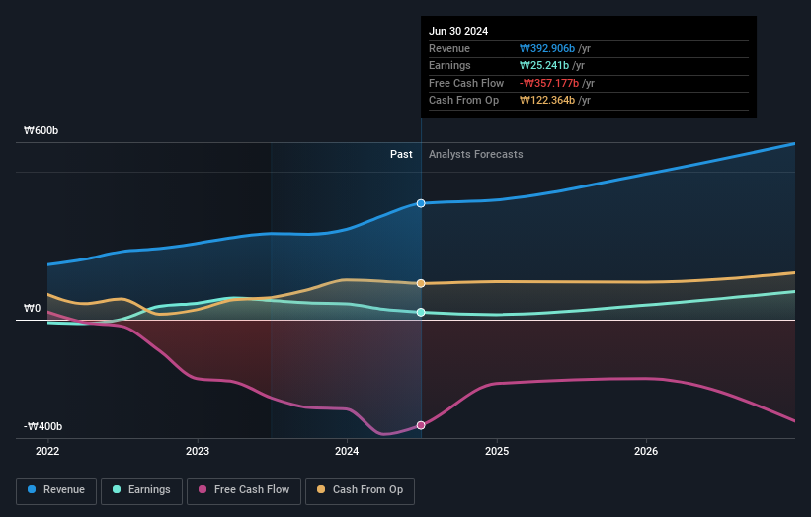The width and height of the screenshot is (811, 517).
Task: Click the Jun 30 2024 tooltip date
Action: point(458,31)
